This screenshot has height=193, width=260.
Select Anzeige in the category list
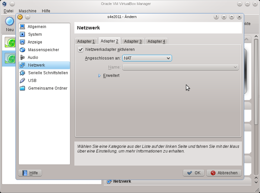coord(45,42)
